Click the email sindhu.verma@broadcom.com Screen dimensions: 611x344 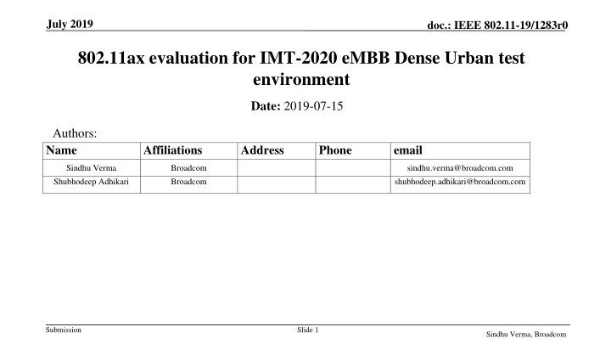[460, 168]
